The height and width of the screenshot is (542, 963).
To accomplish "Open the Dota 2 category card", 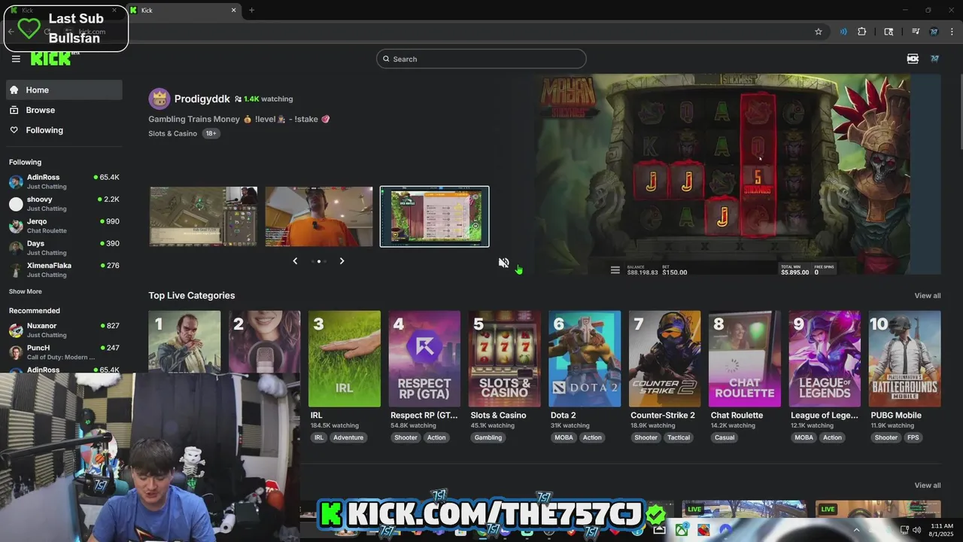I will pos(585,359).
